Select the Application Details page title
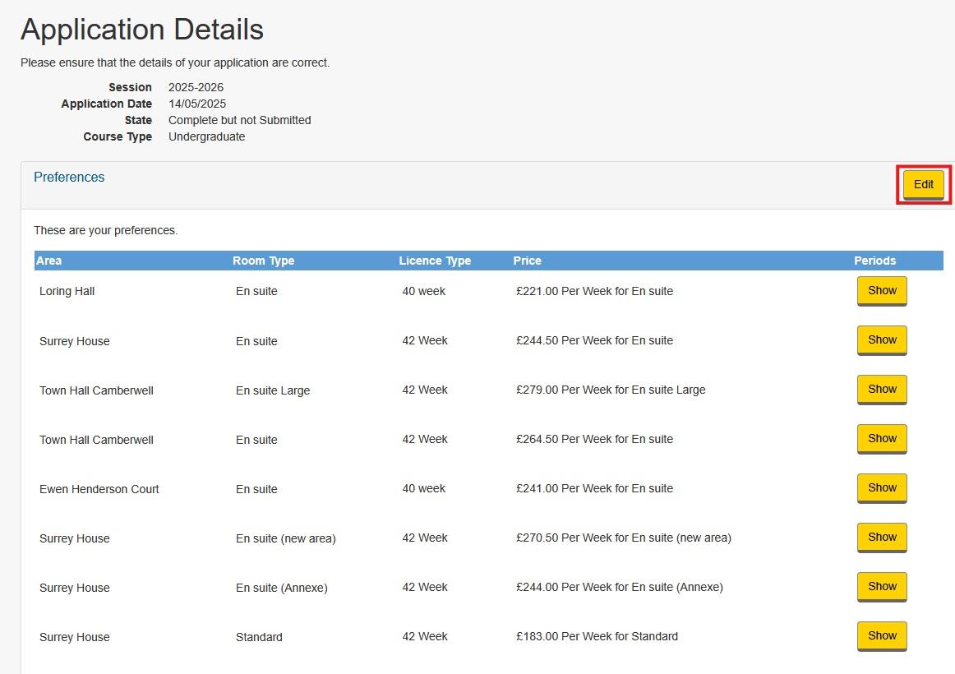 (x=141, y=29)
